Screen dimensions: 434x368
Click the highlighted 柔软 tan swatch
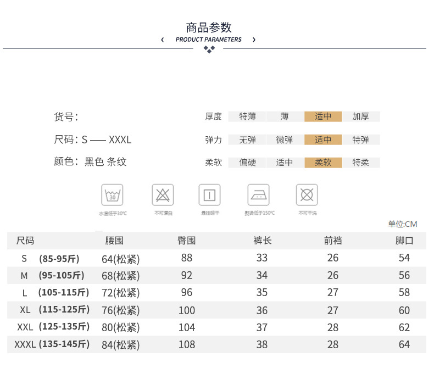coord(323,163)
